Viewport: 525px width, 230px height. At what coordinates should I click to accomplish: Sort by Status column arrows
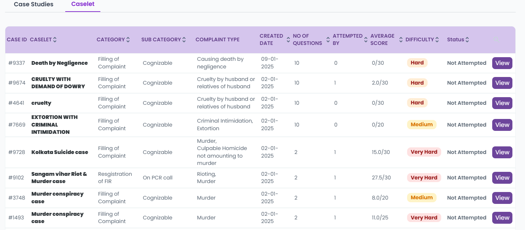coord(467,40)
